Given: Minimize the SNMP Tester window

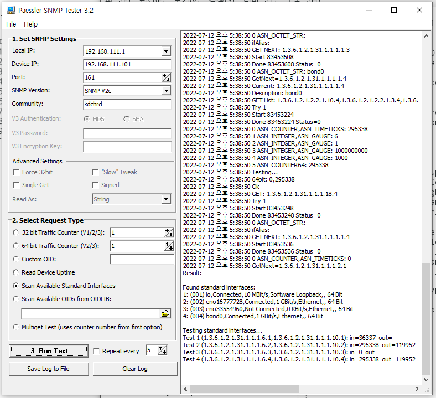Looking at the screenshot, I should [369, 11].
